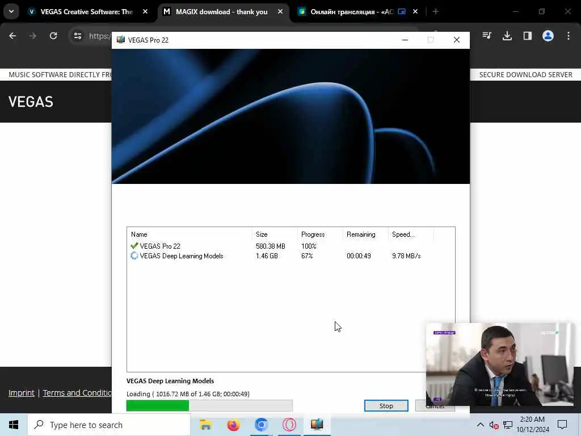
Task: Open the Imprint link on MAGIX page
Action: [x=22, y=393]
